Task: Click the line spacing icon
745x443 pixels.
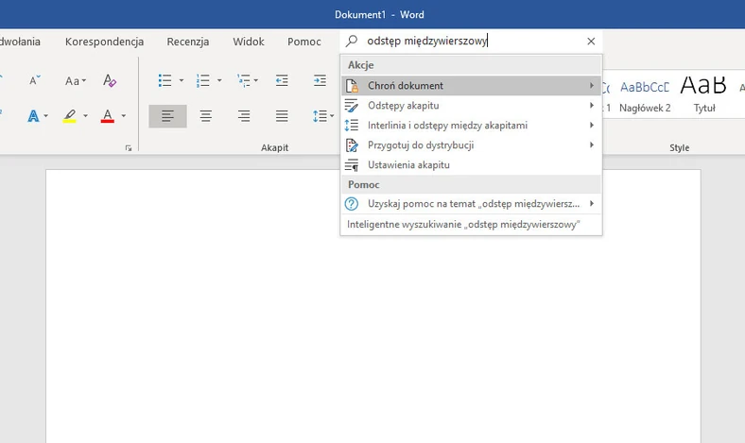Action: (320, 116)
